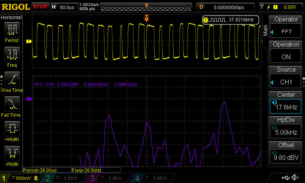Click the Center 17.6kHz frequency field
Image resolution: width=305 pixels, height=183 pixels.
[x=286, y=103]
